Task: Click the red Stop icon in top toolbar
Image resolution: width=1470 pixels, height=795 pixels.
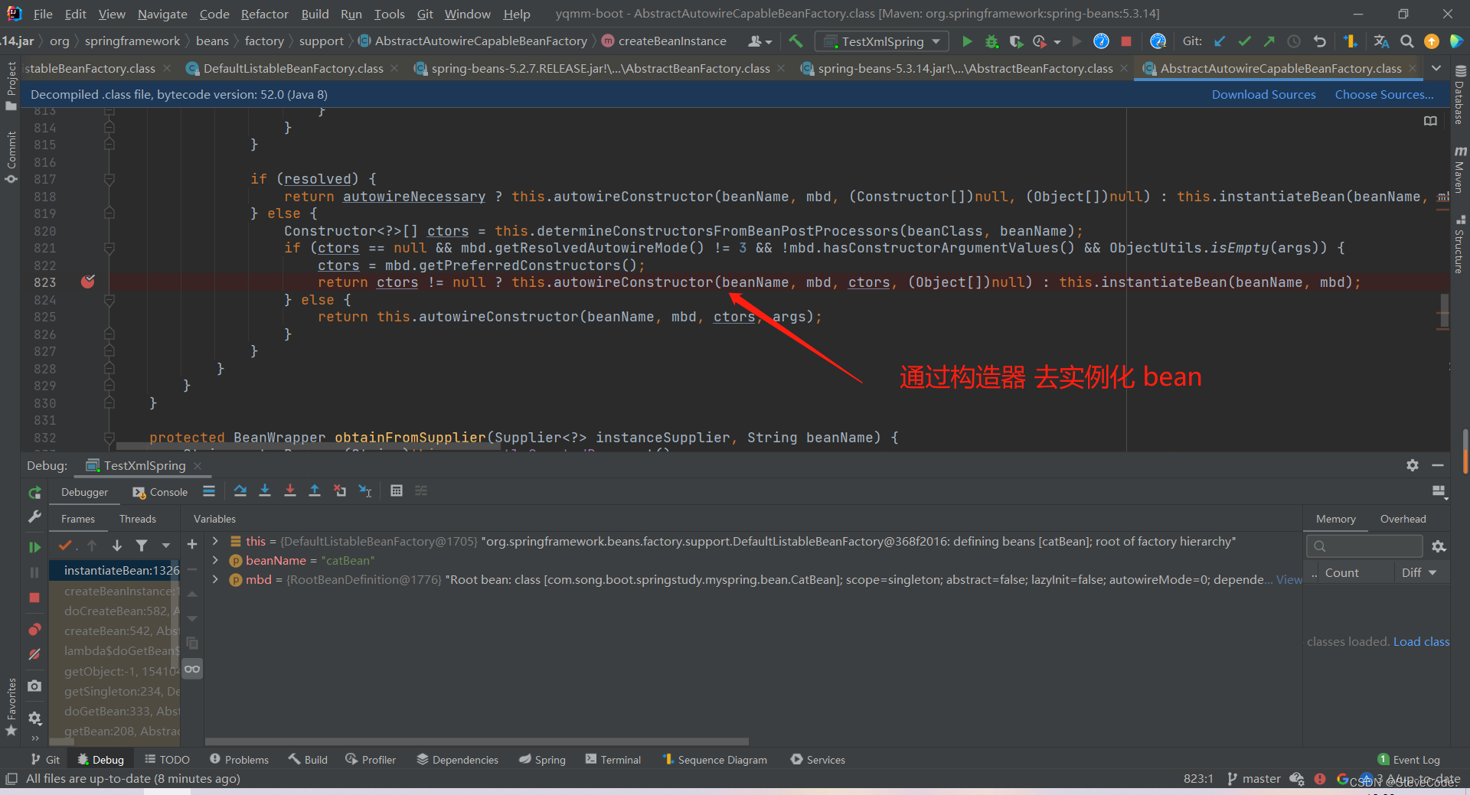Action: (1126, 41)
